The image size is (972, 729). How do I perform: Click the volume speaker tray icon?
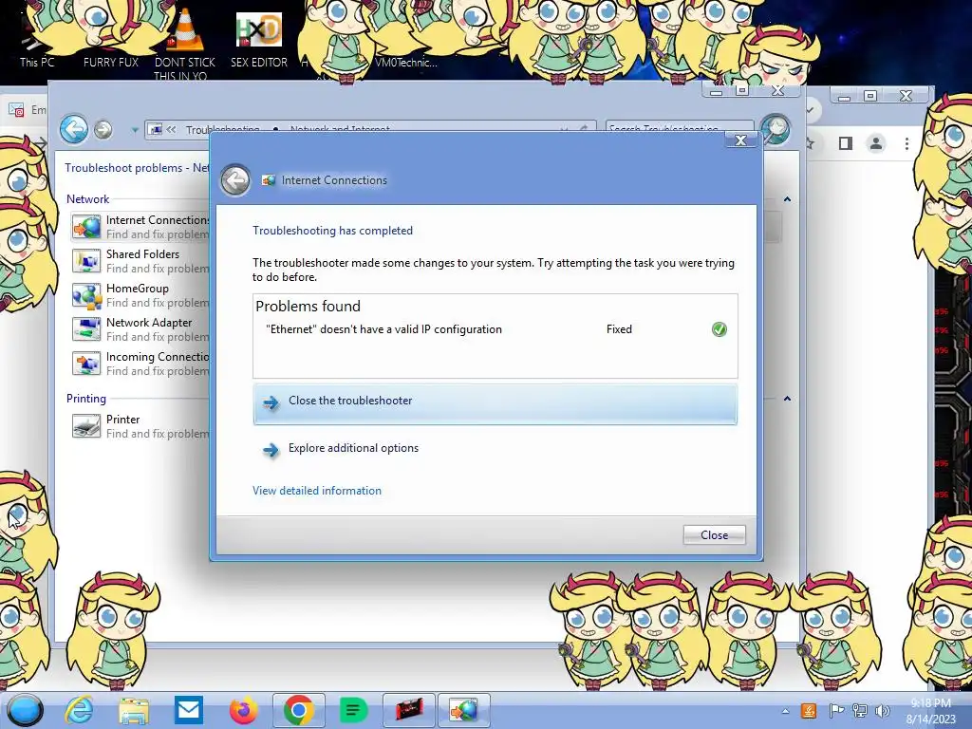point(882,711)
